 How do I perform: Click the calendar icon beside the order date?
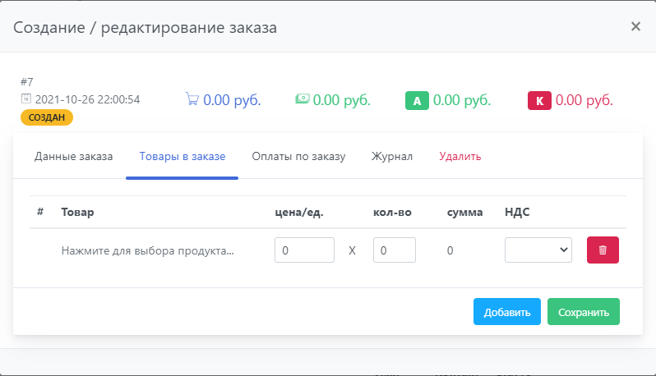(25, 99)
